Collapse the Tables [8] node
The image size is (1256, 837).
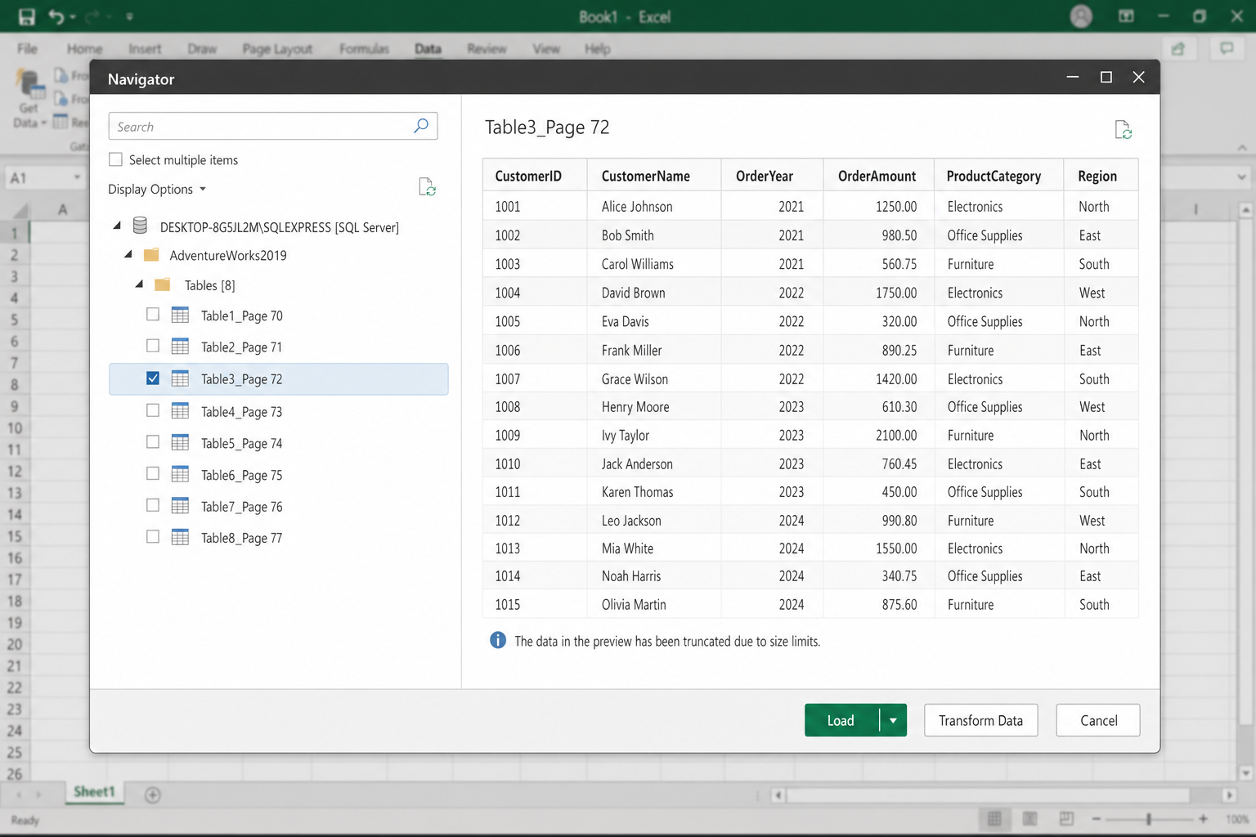click(x=140, y=284)
